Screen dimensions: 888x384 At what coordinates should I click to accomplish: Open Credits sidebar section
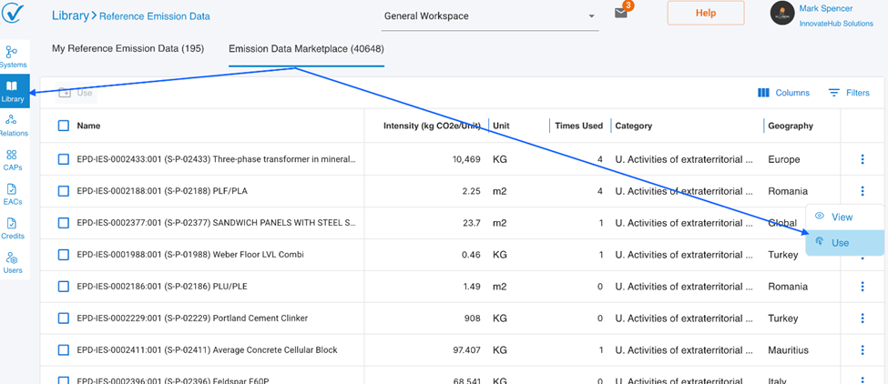coord(13,228)
